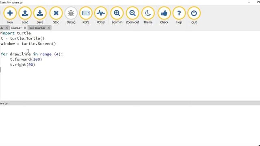Screen dimensions: 260x146
Task: Zoom-out the editor text
Action: [132, 15]
